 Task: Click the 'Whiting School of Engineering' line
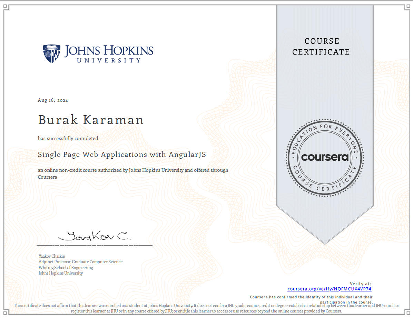(66, 267)
